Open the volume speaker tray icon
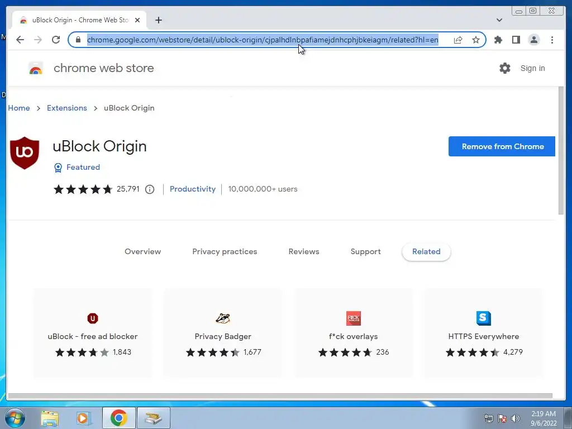This screenshot has height=429, width=572. pyautogui.click(x=516, y=418)
